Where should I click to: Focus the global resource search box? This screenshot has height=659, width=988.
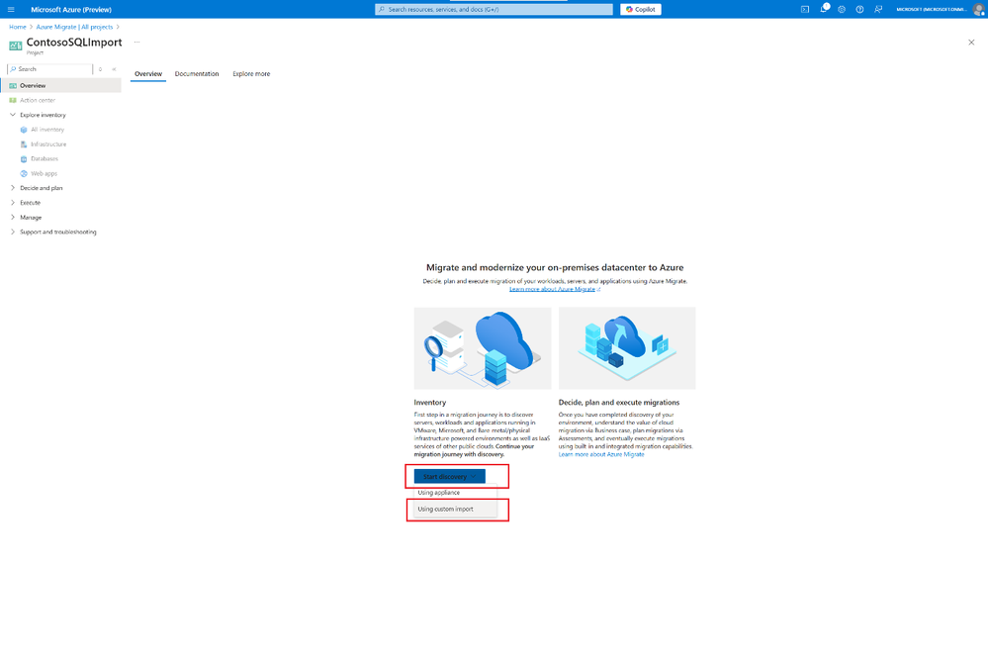494,10
